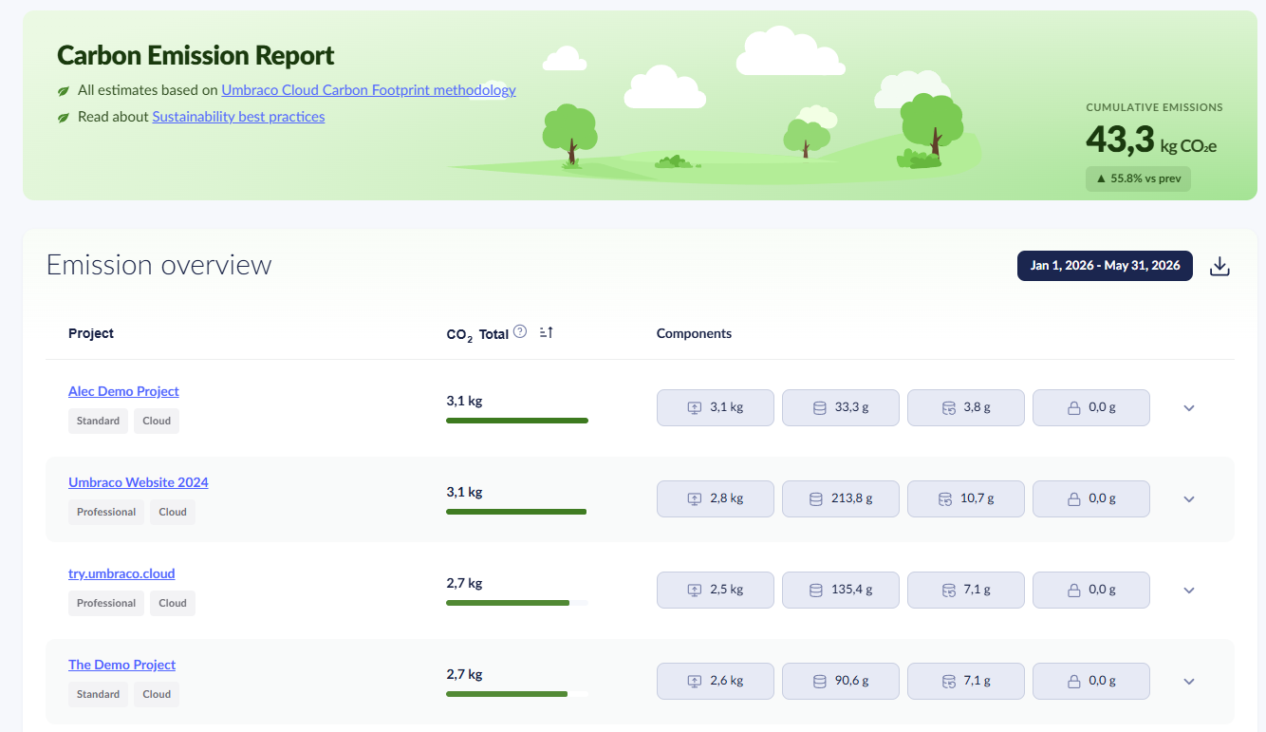Click the Components column header
The width and height of the screenshot is (1266, 732).
tap(694, 333)
